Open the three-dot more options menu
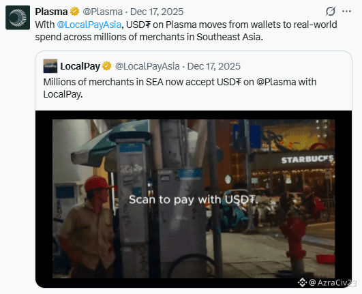Screen dimensions: 362x294 346,12
